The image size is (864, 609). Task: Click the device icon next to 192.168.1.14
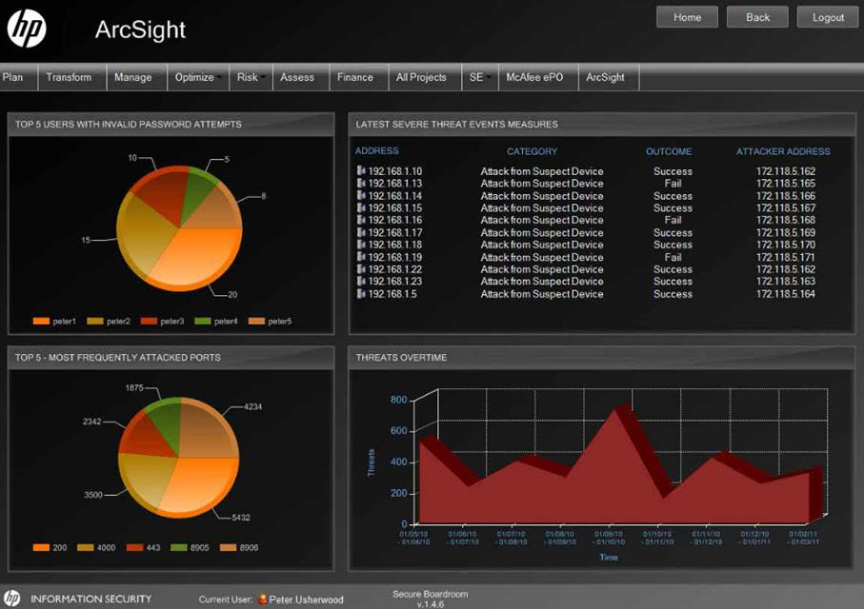[361, 195]
